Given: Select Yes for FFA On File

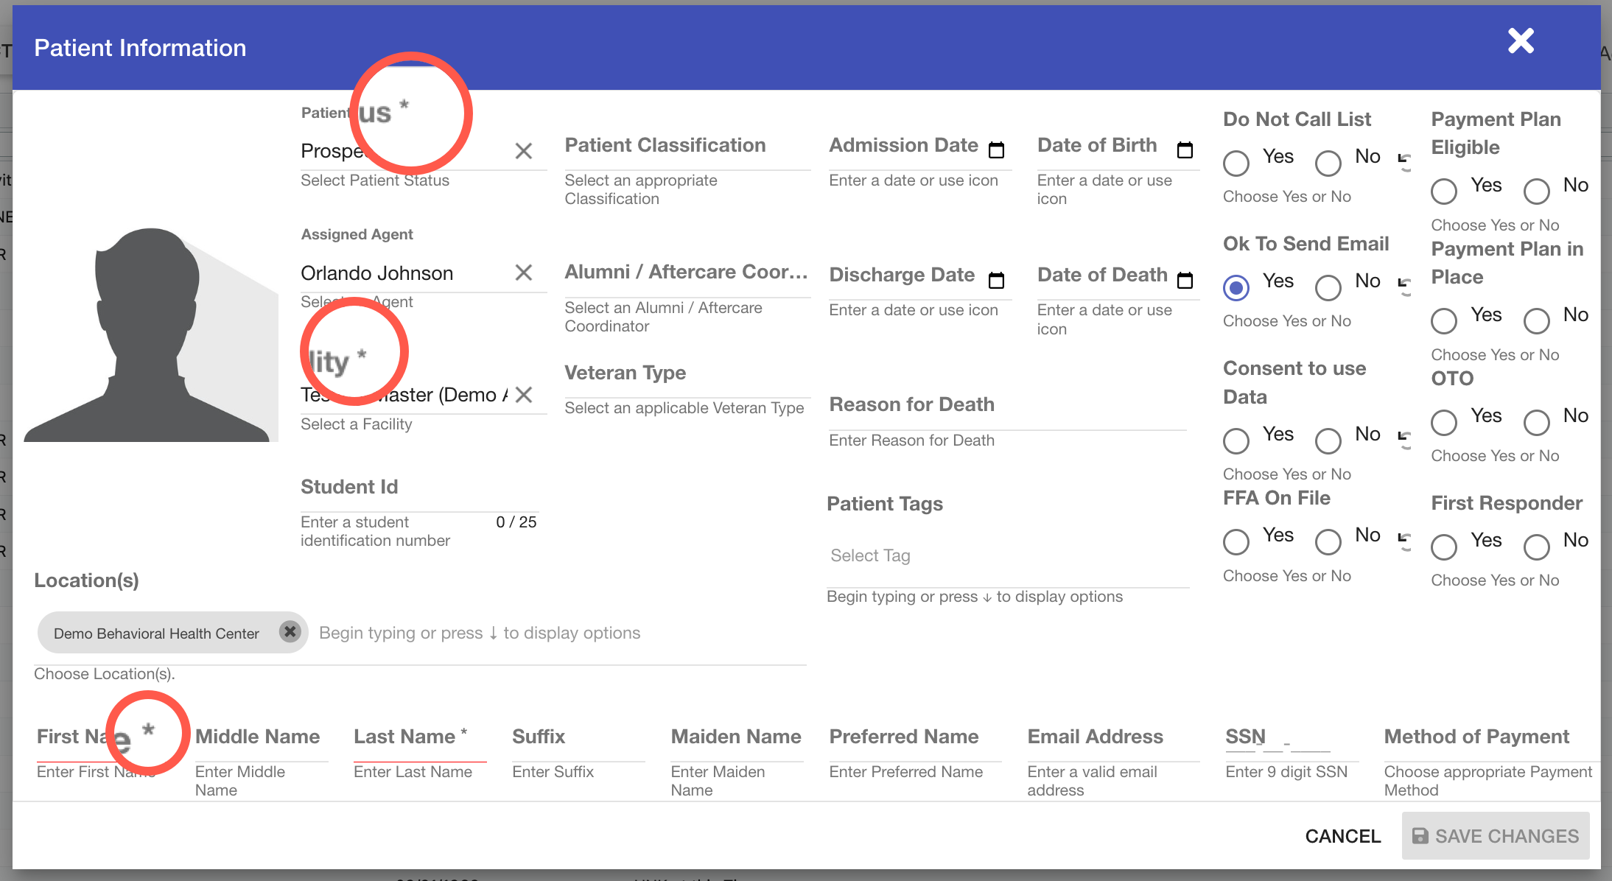Looking at the screenshot, I should click(x=1236, y=542).
